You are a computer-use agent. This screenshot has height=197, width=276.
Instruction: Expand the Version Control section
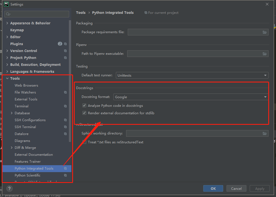[7, 51]
